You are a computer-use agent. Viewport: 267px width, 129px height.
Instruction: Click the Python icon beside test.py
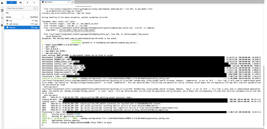tap(7, 27)
